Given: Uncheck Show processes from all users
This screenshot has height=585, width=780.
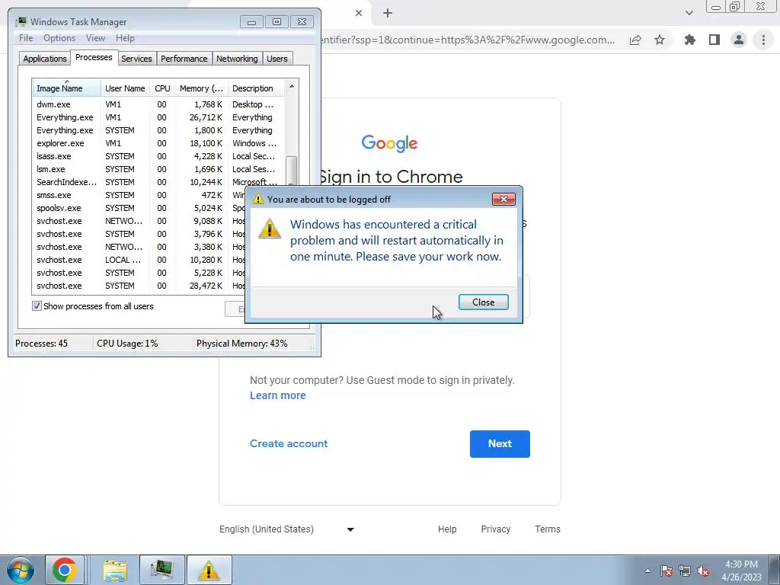Looking at the screenshot, I should click(37, 306).
